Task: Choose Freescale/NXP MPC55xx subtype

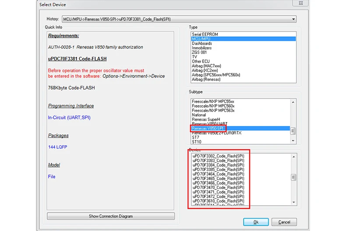Action: (x=213, y=101)
